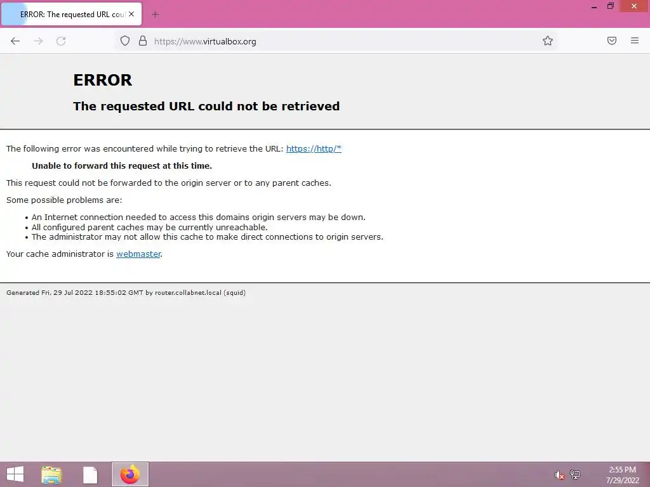Image resolution: width=650 pixels, height=487 pixels.
Task: Click 'The administrator may not allow' bullet
Action: [208, 237]
